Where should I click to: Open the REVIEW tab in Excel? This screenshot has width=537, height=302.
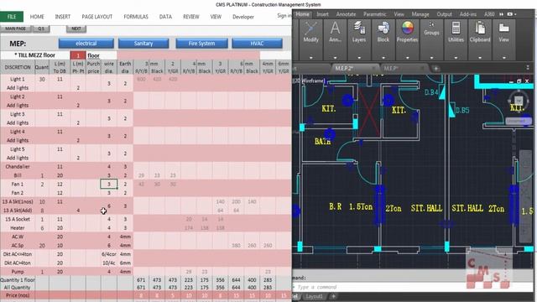(191, 17)
